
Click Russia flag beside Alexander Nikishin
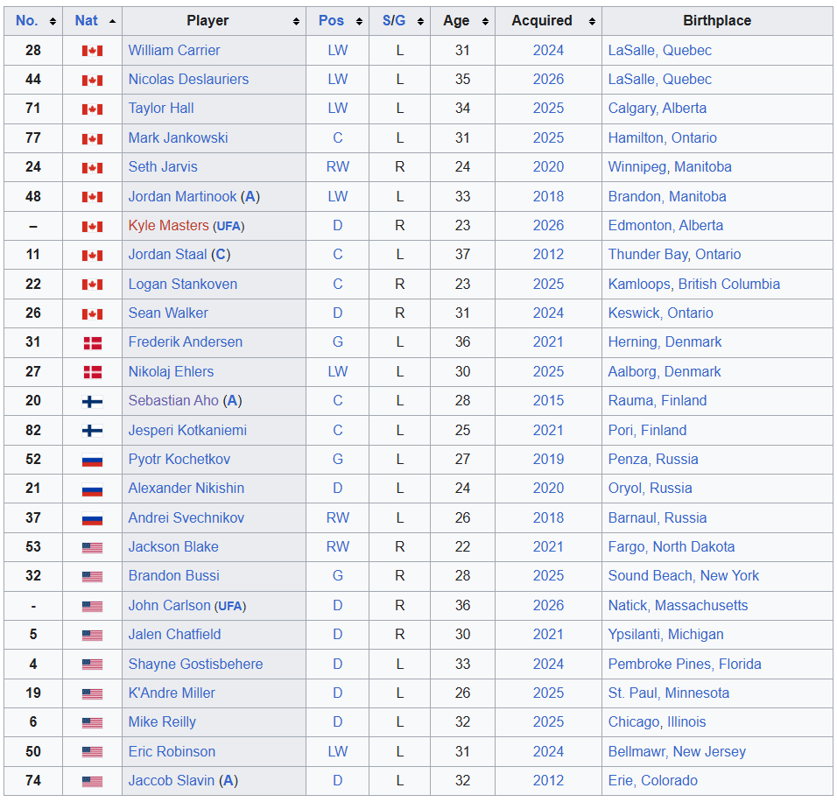(92, 489)
